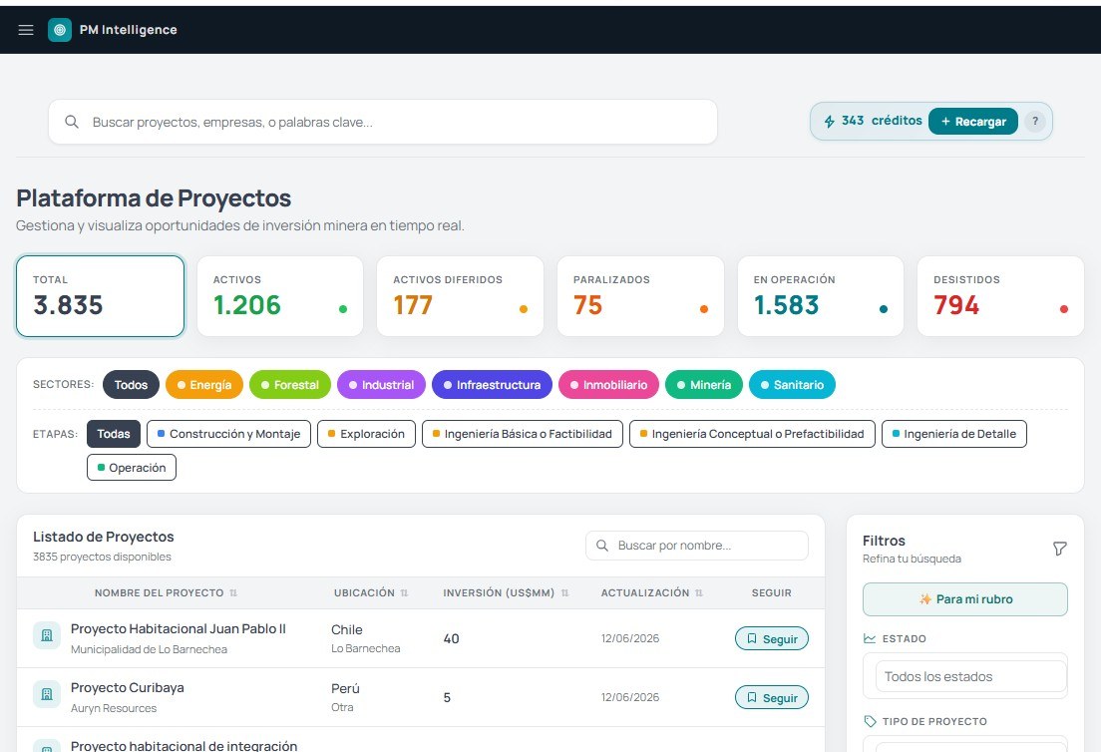This screenshot has height=752, width=1101.
Task: Open project Proyecto Curibaya
Action: pyautogui.click(x=127, y=687)
